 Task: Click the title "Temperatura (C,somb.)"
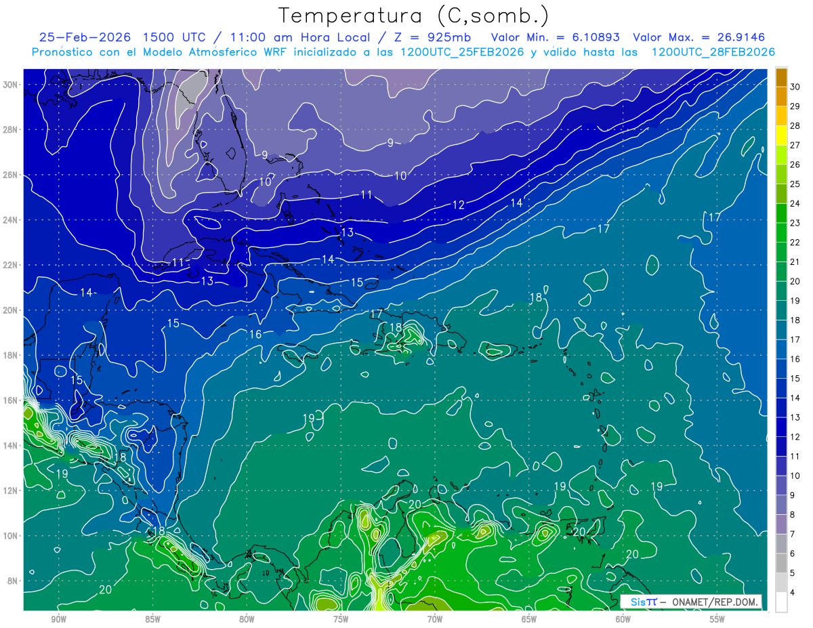coord(414,16)
